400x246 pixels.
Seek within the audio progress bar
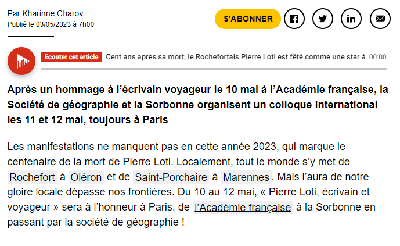pyautogui.click(x=214, y=69)
